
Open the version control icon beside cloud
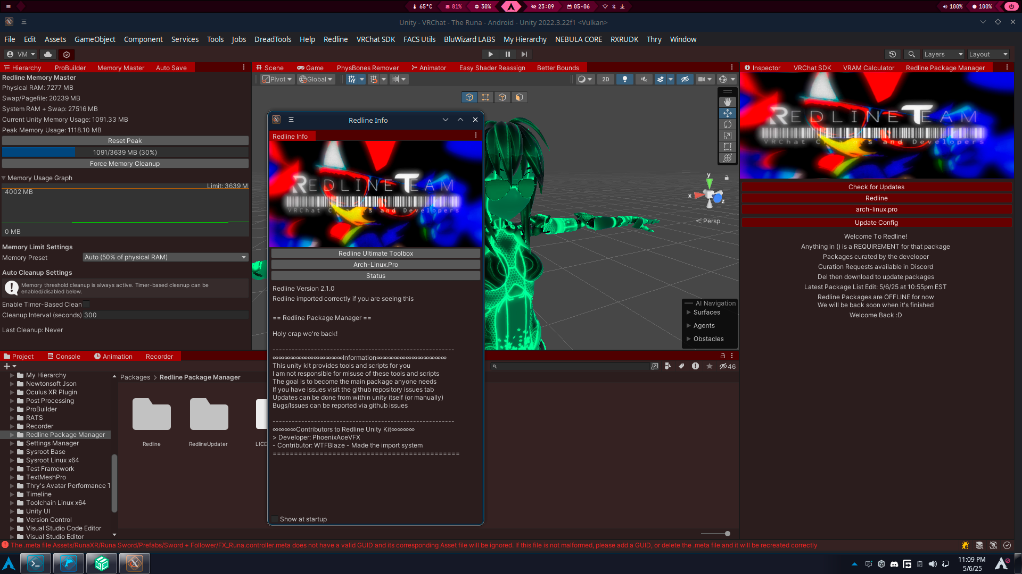click(x=67, y=54)
